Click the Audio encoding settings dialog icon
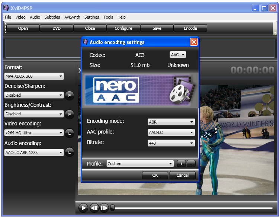The height and width of the screenshot is (218, 280). click(86, 42)
